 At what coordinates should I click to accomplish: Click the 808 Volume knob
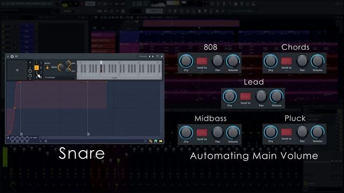[233, 61]
